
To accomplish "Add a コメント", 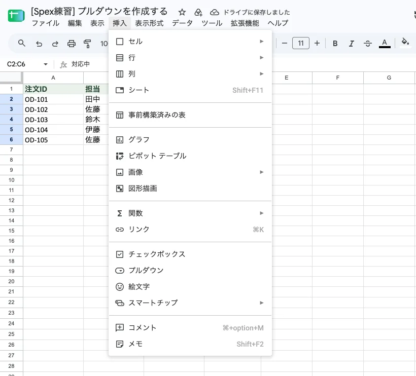I will [x=190, y=328].
